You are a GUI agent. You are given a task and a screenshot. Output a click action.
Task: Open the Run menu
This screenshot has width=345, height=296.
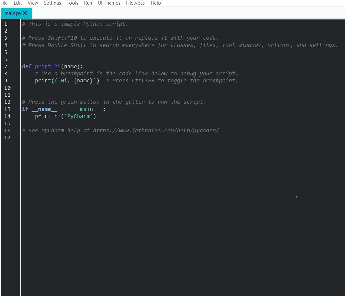[88, 3]
